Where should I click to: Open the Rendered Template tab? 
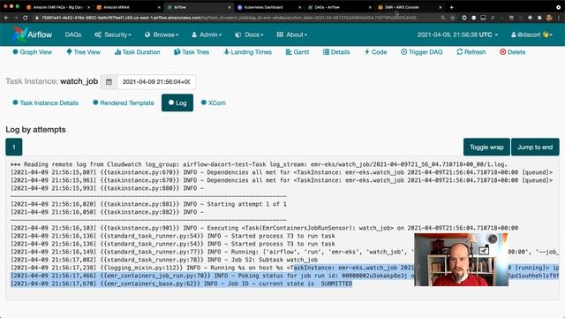[x=124, y=102]
